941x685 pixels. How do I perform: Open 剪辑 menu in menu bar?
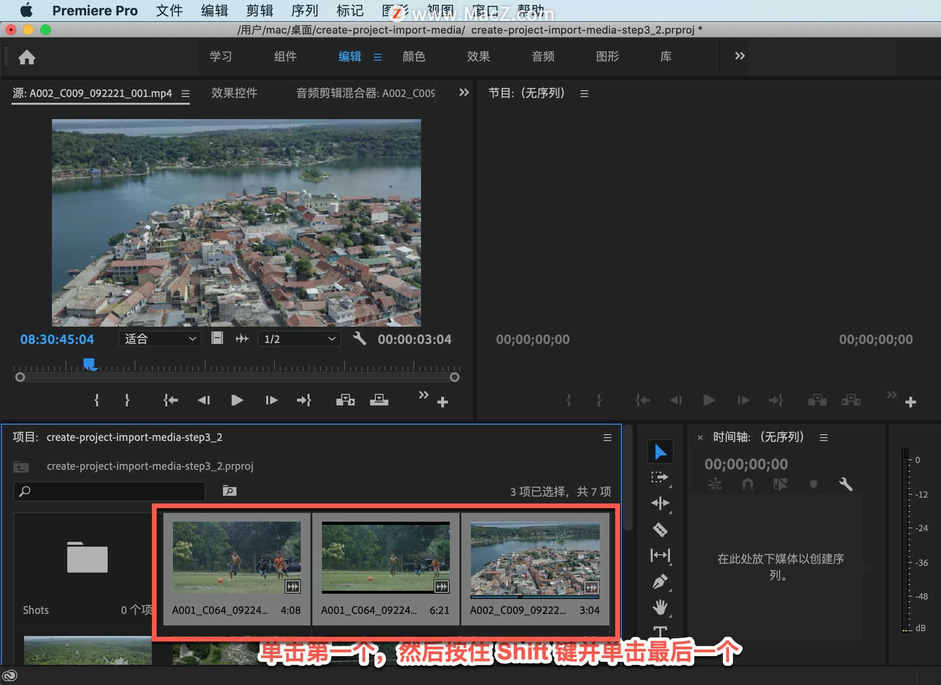259,10
